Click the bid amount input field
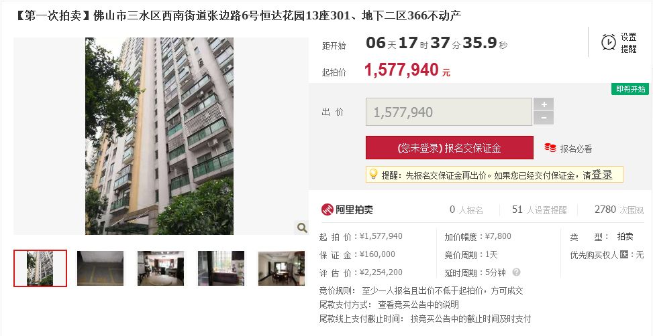Image resolution: width=653 pixels, height=336 pixels. point(449,112)
